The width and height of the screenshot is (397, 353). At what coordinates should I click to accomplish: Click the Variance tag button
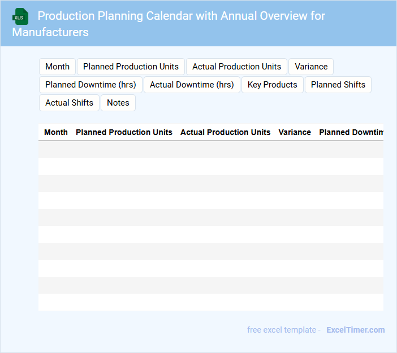click(311, 67)
